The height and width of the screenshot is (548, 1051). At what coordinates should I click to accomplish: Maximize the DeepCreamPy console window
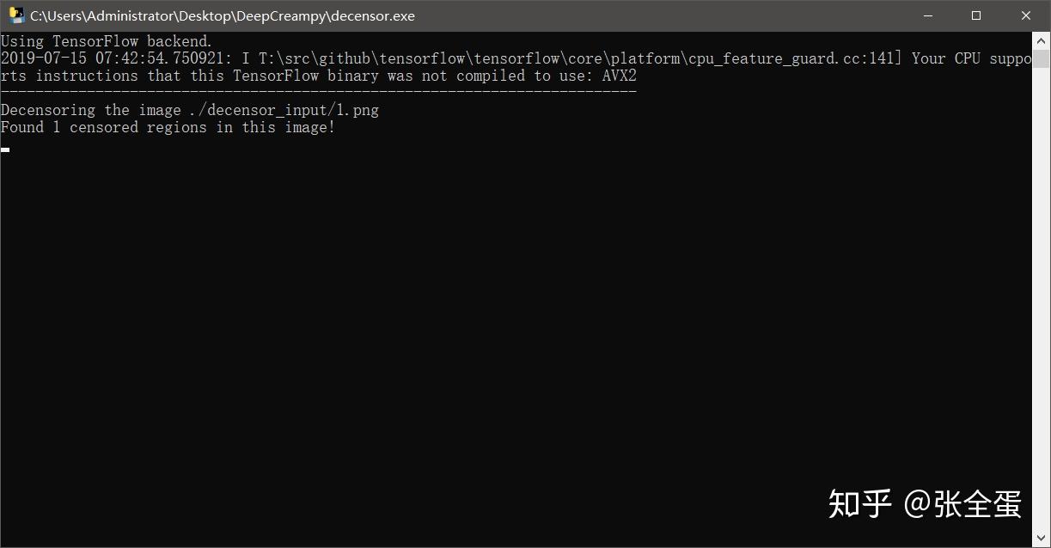point(976,15)
